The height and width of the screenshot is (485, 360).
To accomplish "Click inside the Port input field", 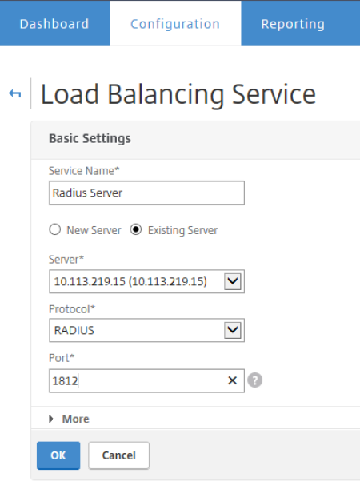I will (146, 380).
